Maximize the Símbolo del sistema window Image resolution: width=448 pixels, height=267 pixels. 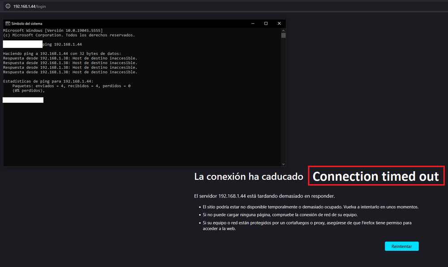[266, 23]
